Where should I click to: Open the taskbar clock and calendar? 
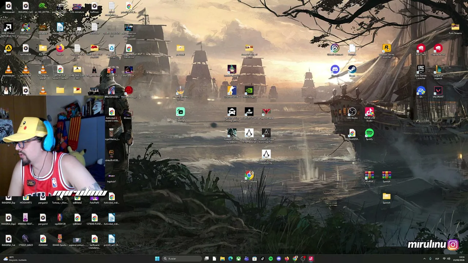(460, 259)
